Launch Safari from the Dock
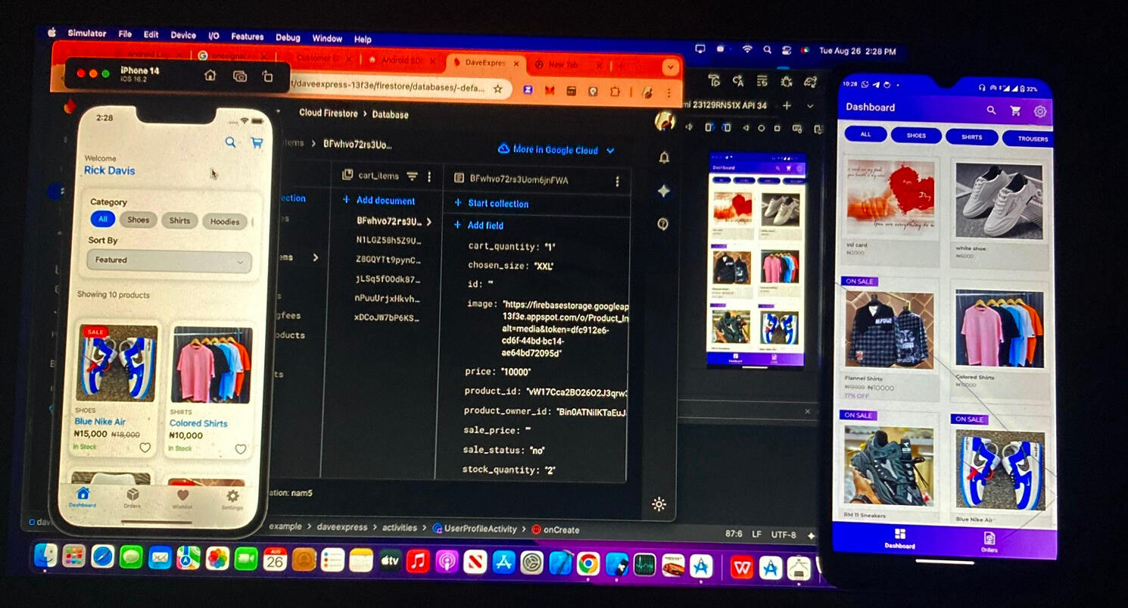The image size is (1128, 608). [102, 557]
